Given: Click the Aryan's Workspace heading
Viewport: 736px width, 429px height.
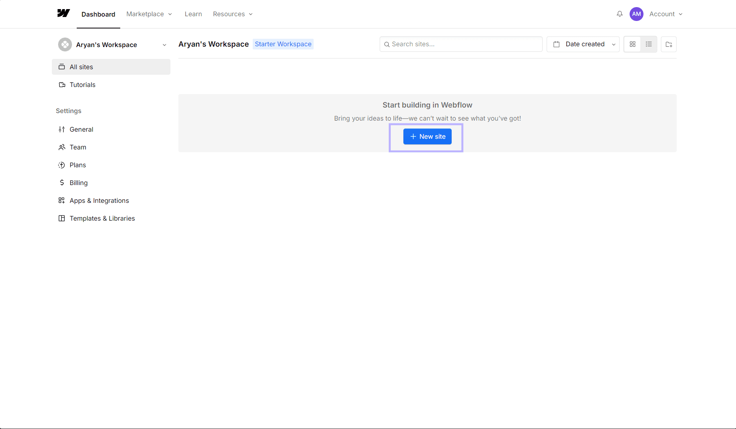Looking at the screenshot, I should (x=214, y=44).
